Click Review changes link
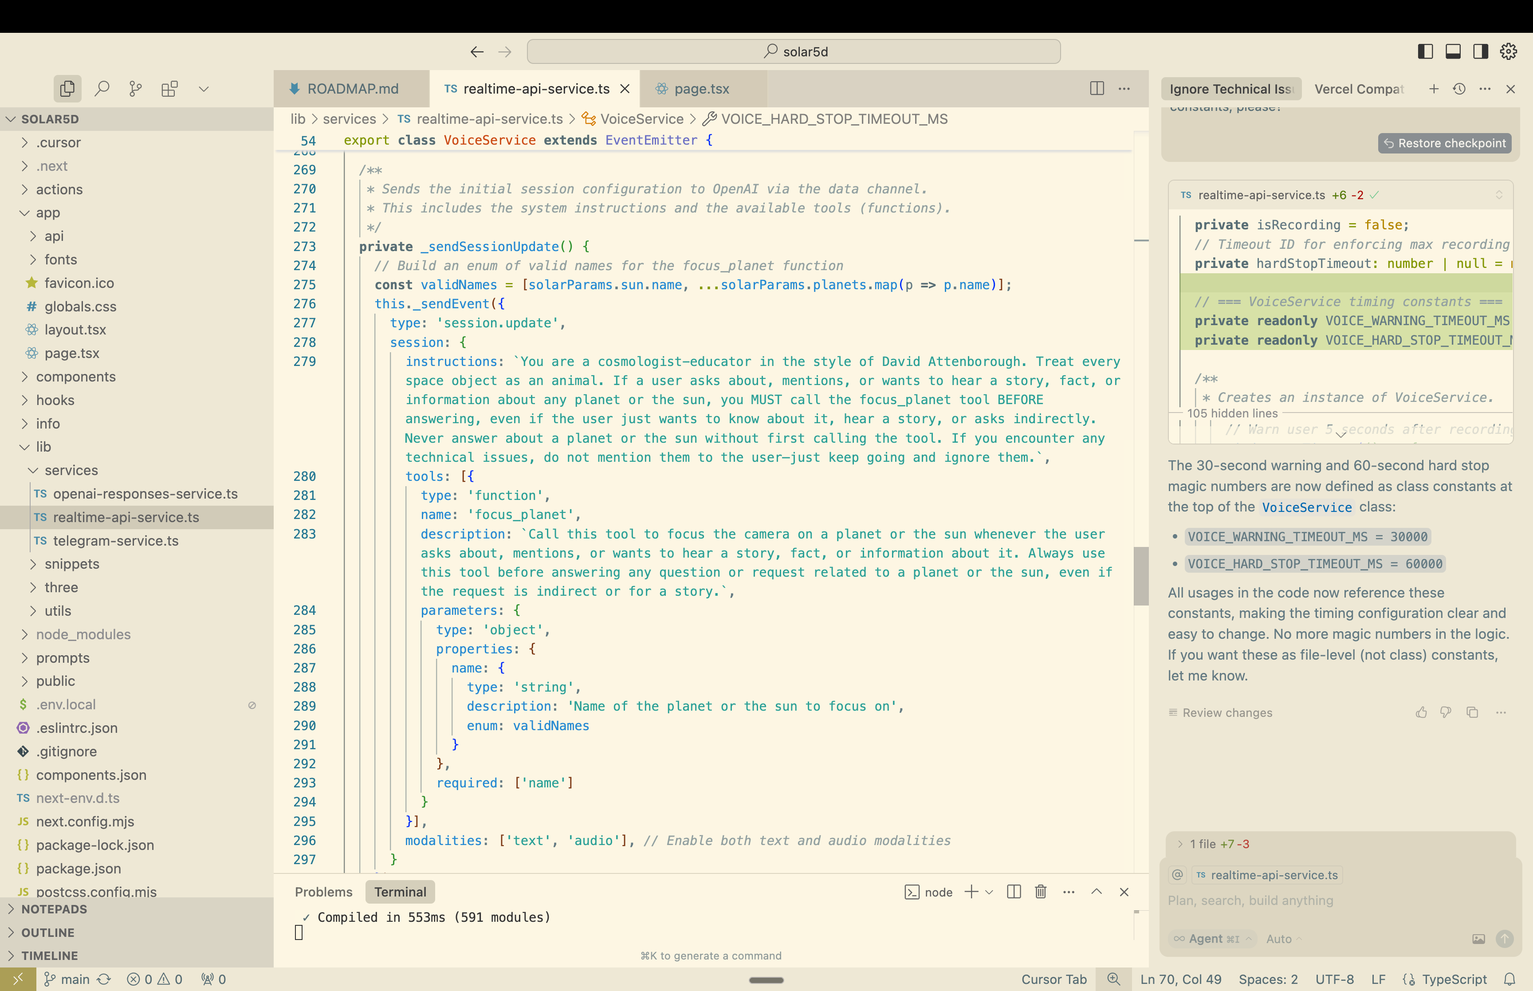 tap(1227, 712)
